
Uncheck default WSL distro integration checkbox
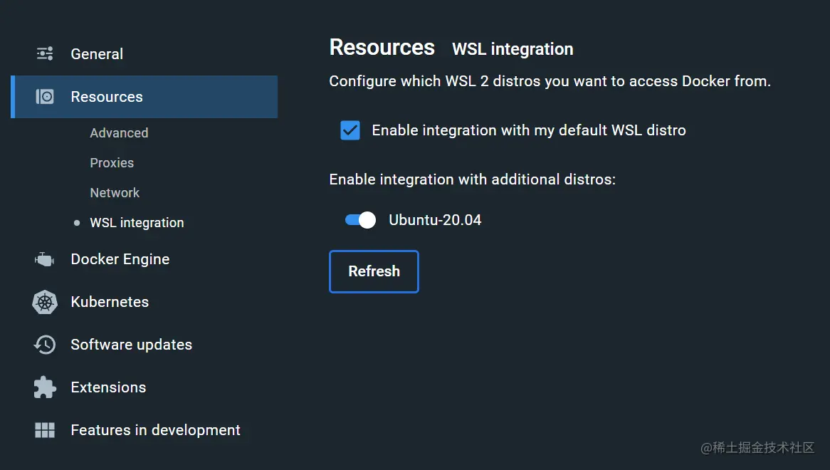click(x=350, y=130)
